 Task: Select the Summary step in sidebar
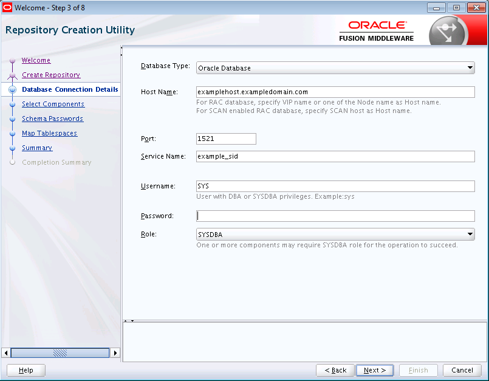pyautogui.click(x=37, y=148)
